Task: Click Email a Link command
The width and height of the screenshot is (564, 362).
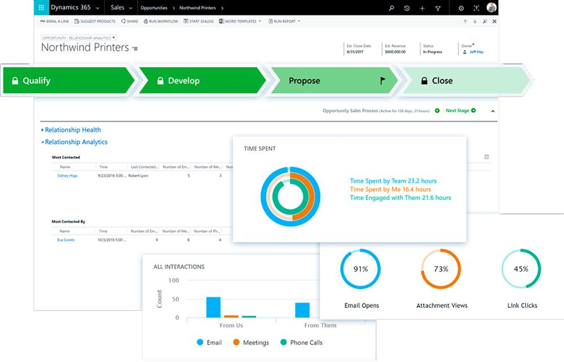Action: click(x=55, y=21)
